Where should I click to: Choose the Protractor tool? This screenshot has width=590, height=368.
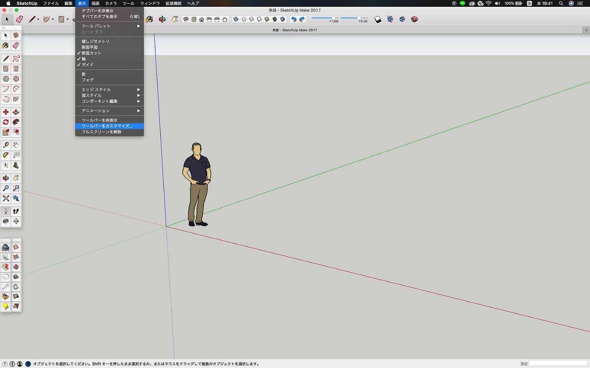[5, 155]
